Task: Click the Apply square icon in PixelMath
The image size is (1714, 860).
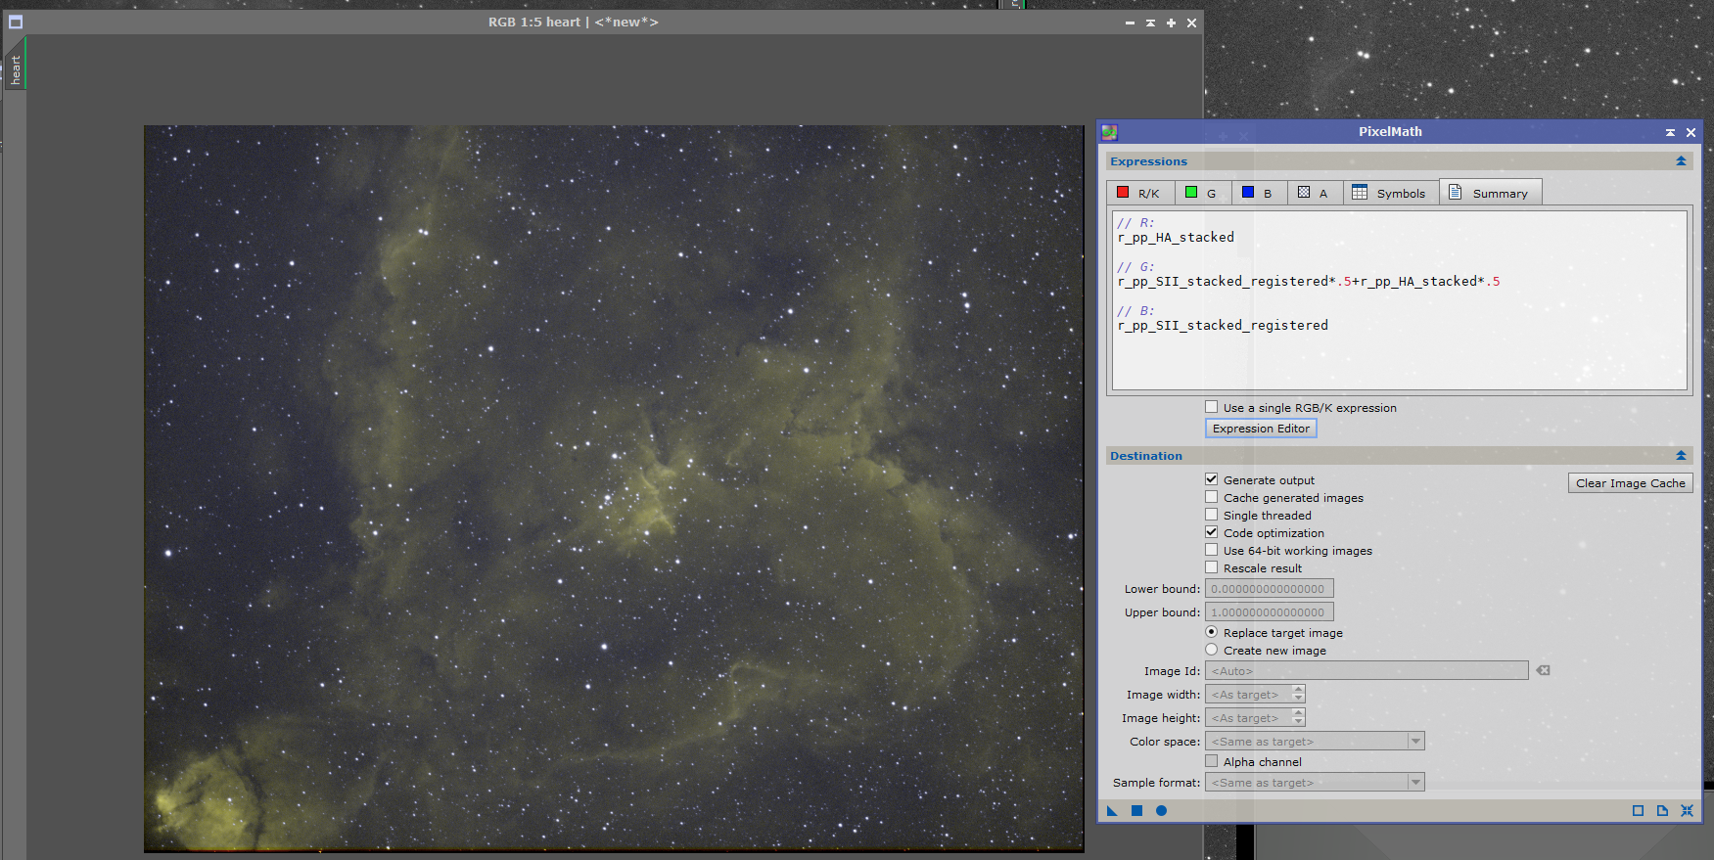Action: [1136, 810]
